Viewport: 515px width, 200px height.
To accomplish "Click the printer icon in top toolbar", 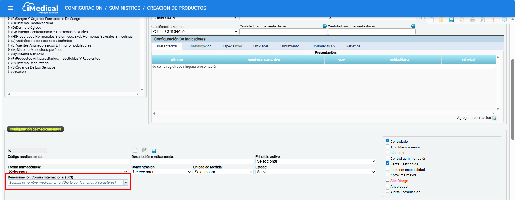I will click(473, 20).
